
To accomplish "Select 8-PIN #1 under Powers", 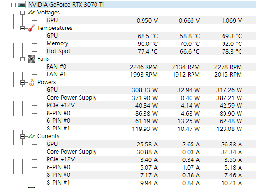I will click(58, 129).
